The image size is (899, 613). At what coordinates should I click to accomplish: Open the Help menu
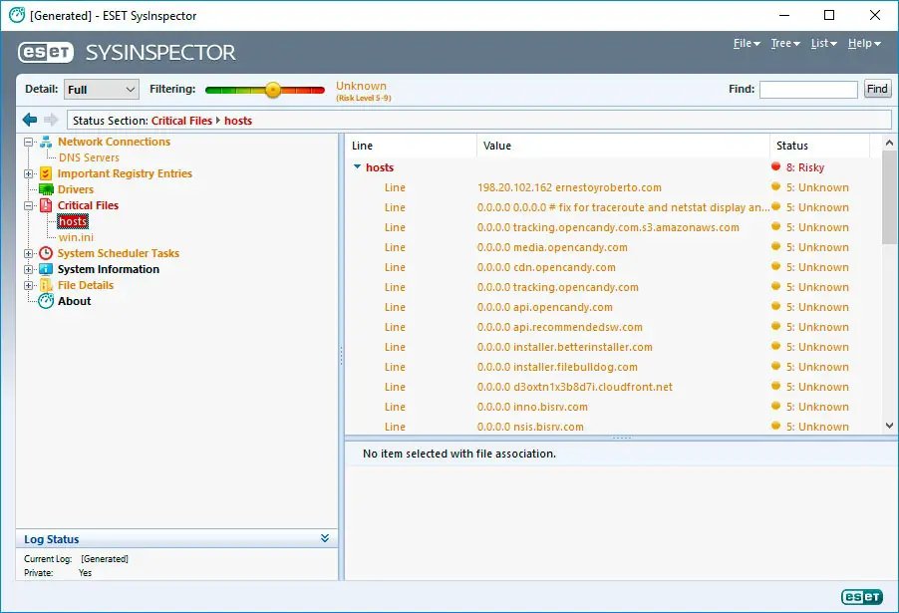pyautogui.click(x=864, y=44)
